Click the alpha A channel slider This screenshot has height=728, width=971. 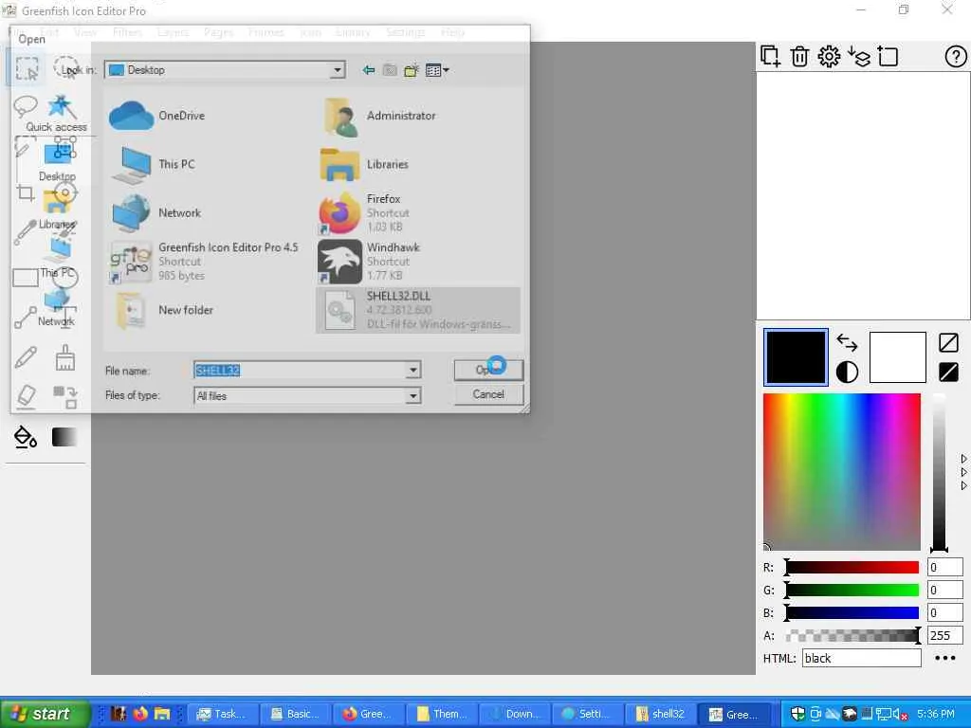click(852, 635)
